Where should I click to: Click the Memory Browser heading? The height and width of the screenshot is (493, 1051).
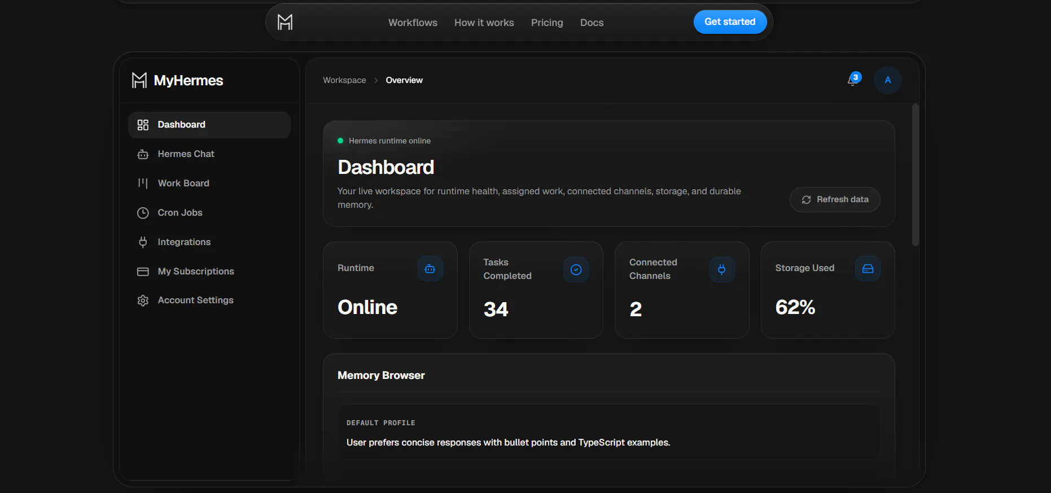click(x=381, y=376)
